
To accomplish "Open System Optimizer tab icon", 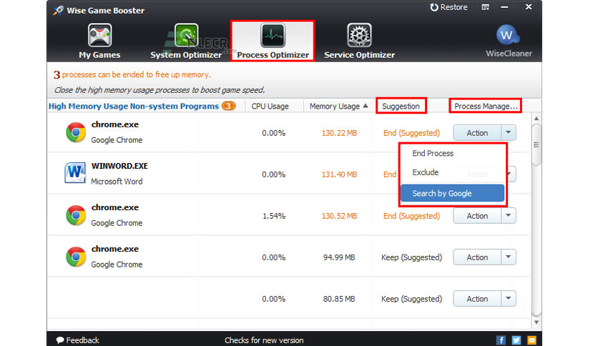I will click(186, 35).
